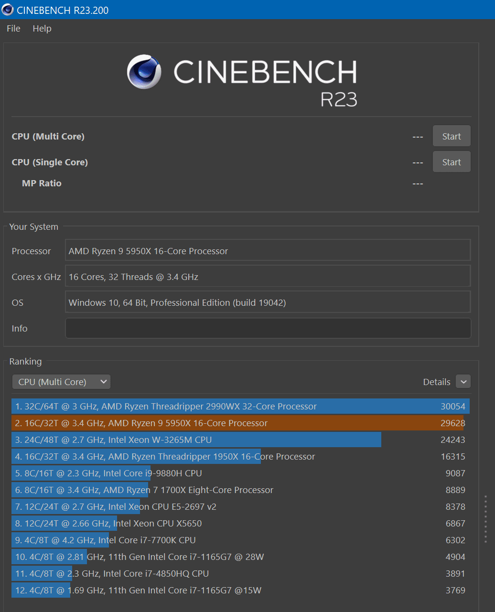Click the Cinebench title bar app icon

pyautogui.click(x=8, y=10)
